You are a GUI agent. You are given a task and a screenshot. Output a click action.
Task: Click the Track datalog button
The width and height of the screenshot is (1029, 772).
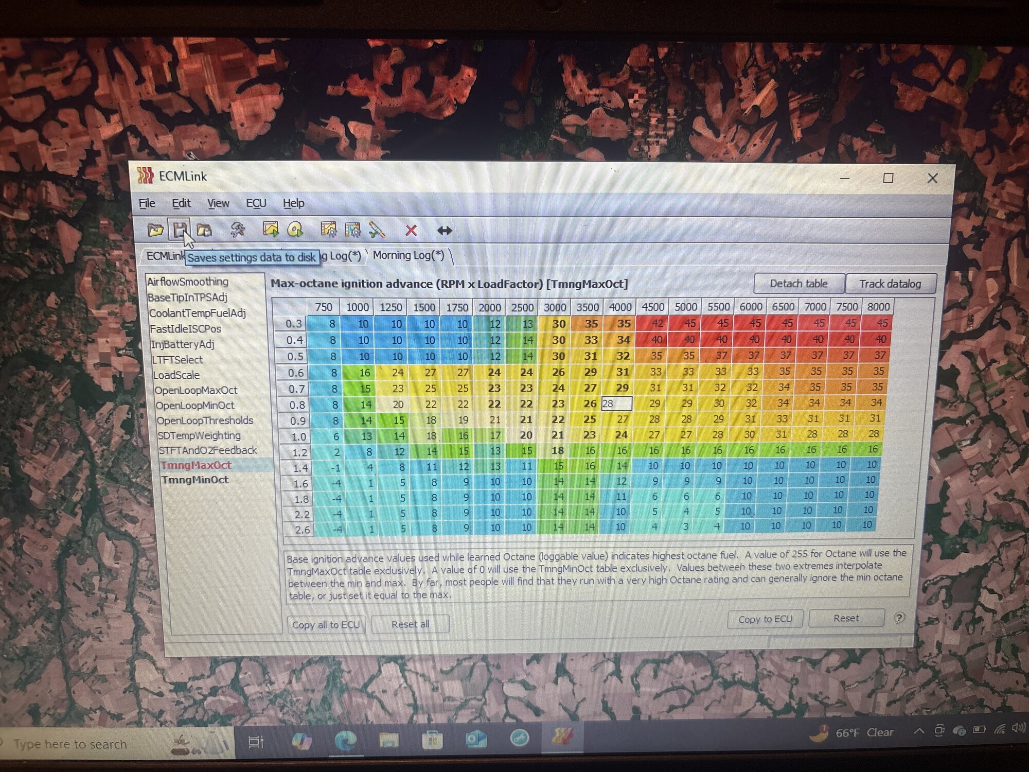(890, 284)
